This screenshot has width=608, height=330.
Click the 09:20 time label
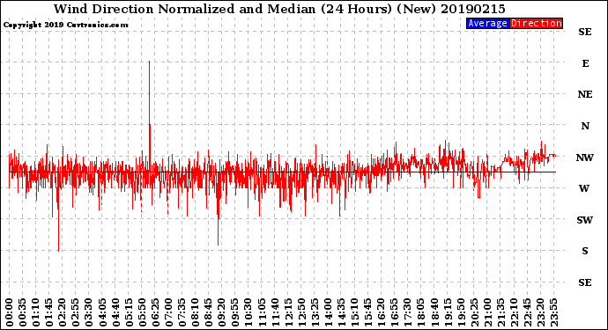tap(221, 312)
